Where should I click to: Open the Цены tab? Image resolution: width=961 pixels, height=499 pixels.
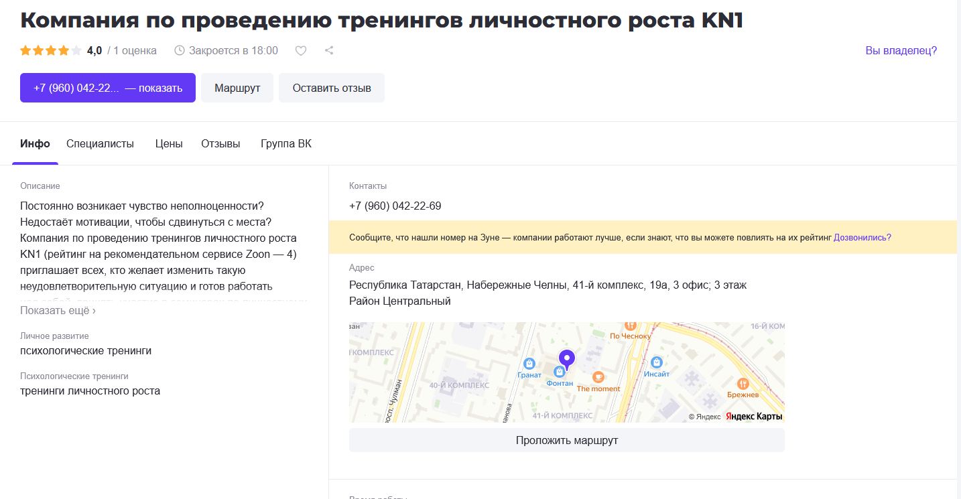tap(169, 144)
